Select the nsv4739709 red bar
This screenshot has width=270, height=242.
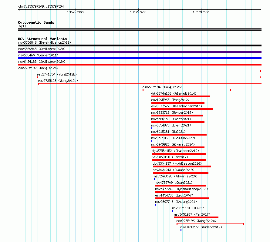tap(181, 186)
